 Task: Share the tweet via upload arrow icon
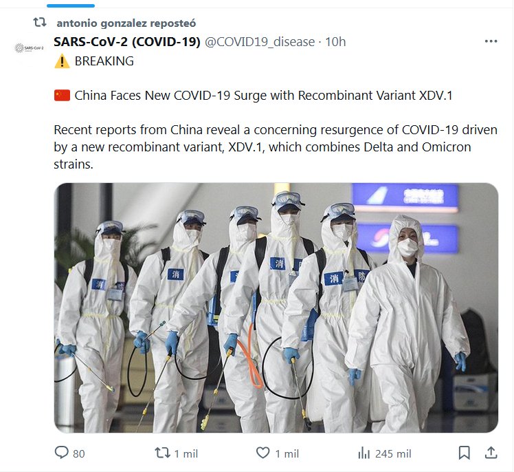491,453
